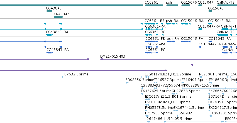Select EST GH27878.5prime

186,91
